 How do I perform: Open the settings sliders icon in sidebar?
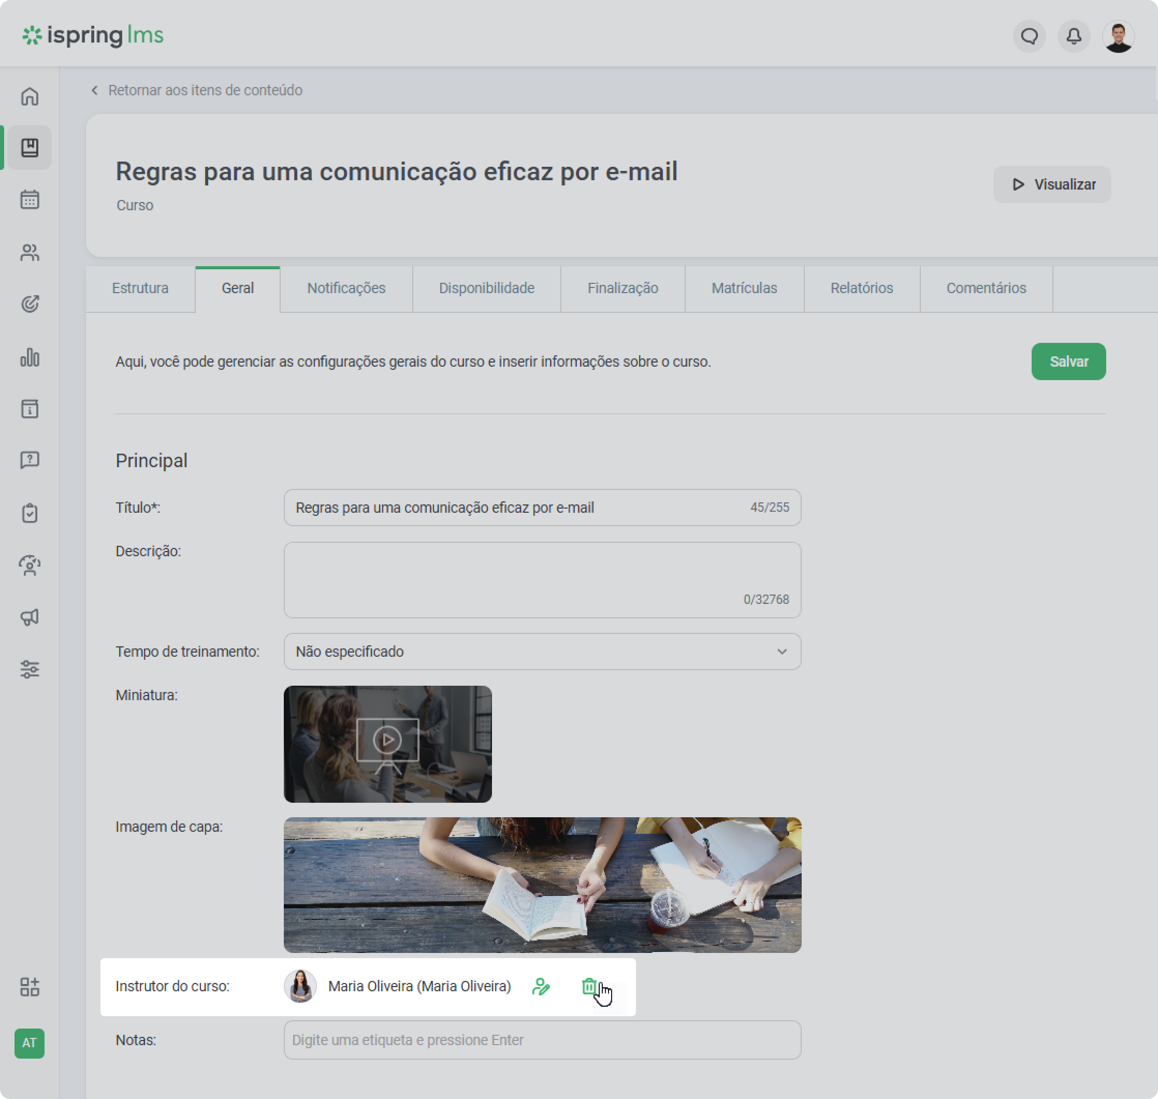pos(30,669)
